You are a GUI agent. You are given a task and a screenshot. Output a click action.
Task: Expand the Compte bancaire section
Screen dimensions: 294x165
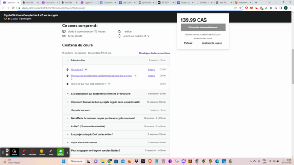pyautogui.click(x=116, y=110)
